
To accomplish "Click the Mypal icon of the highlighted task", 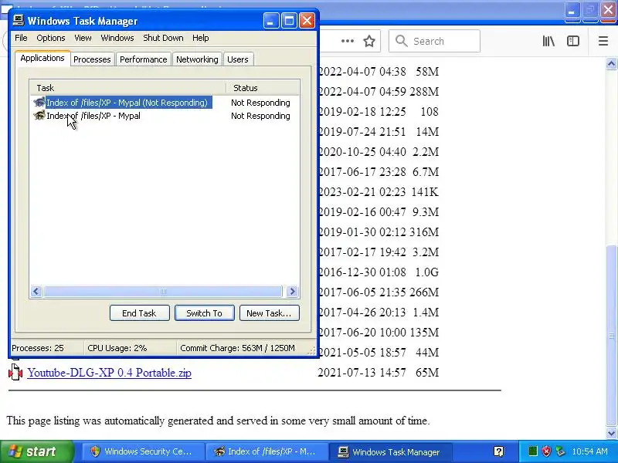I will 39,103.
